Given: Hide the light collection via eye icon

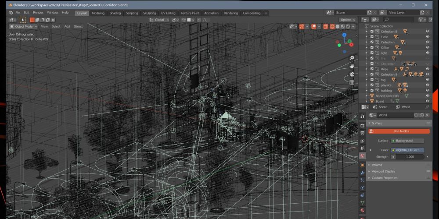Looking at the screenshot, I should pyautogui.click(x=428, y=53).
